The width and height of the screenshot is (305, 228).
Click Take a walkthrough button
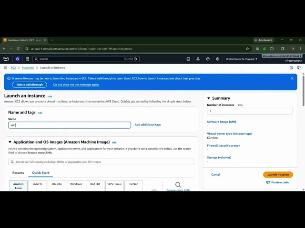[30, 85]
